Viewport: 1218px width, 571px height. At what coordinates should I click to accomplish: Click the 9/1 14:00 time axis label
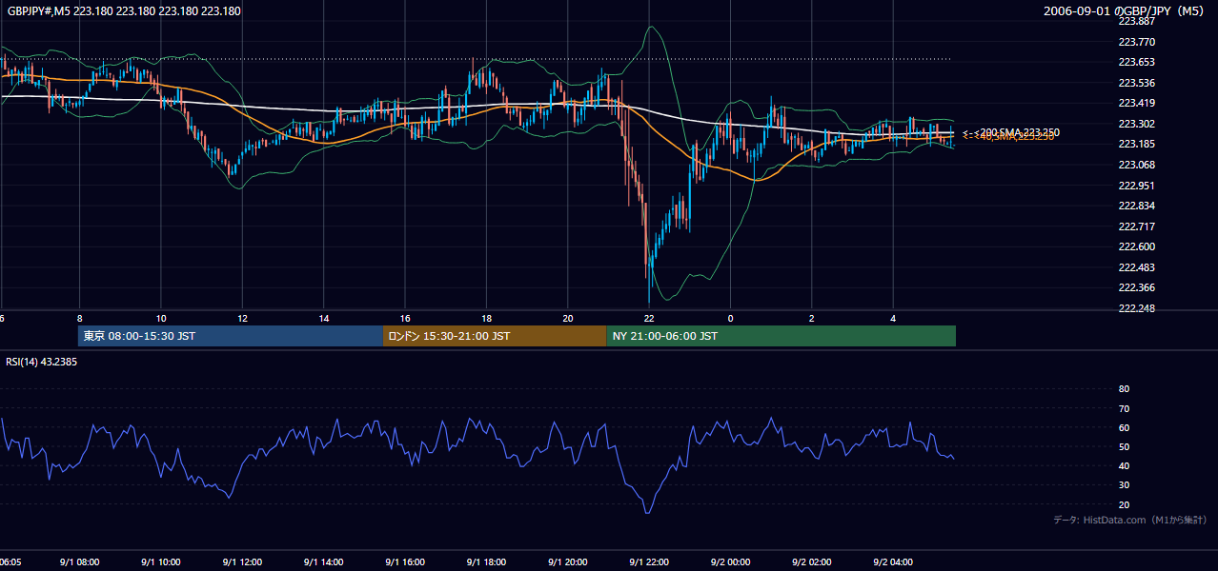[x=323, y=562]
